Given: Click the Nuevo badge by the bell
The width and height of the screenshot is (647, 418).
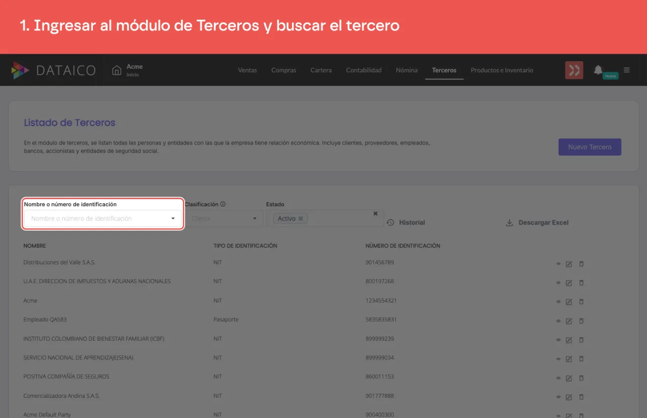Looking at the screenshot, I should click(x=611, y=76).
